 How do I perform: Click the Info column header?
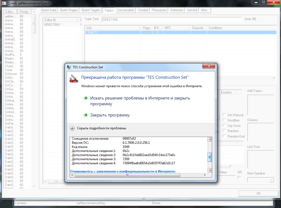pos(112,28)
